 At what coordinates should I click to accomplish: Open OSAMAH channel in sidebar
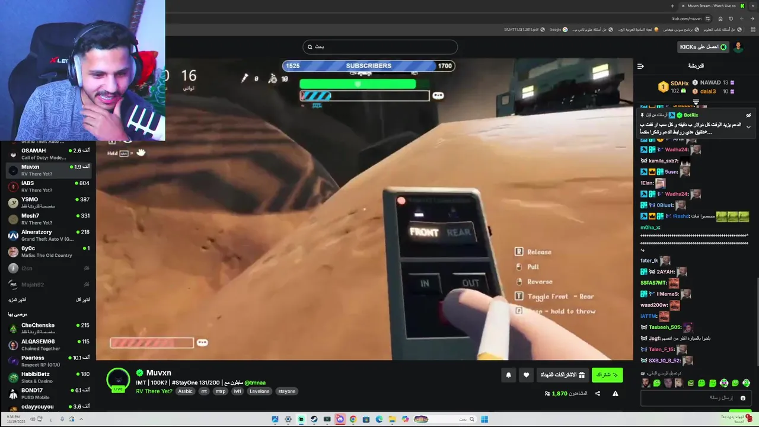coord(48,154)
